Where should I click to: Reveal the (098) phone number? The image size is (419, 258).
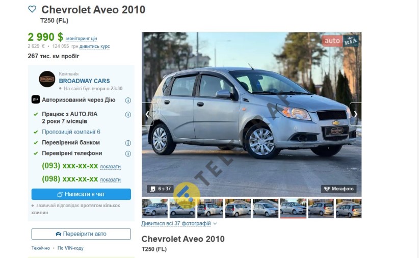(111, 179)
